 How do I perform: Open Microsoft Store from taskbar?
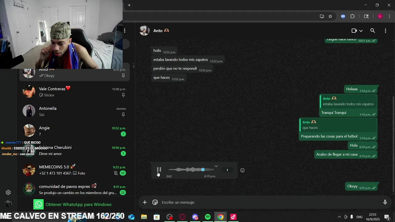pos(157,217)
